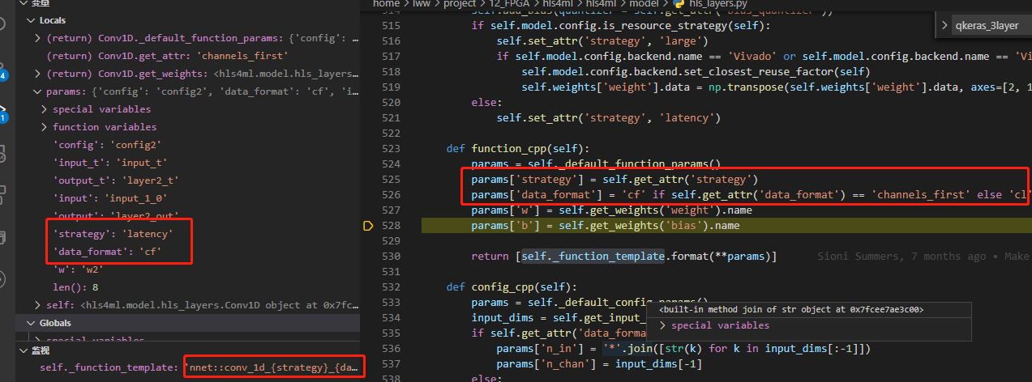The width and height of the screenshot is (1032, 382).
Task: Expand the qkeras_3layer find widget arrow
Action: coord(944,25)
